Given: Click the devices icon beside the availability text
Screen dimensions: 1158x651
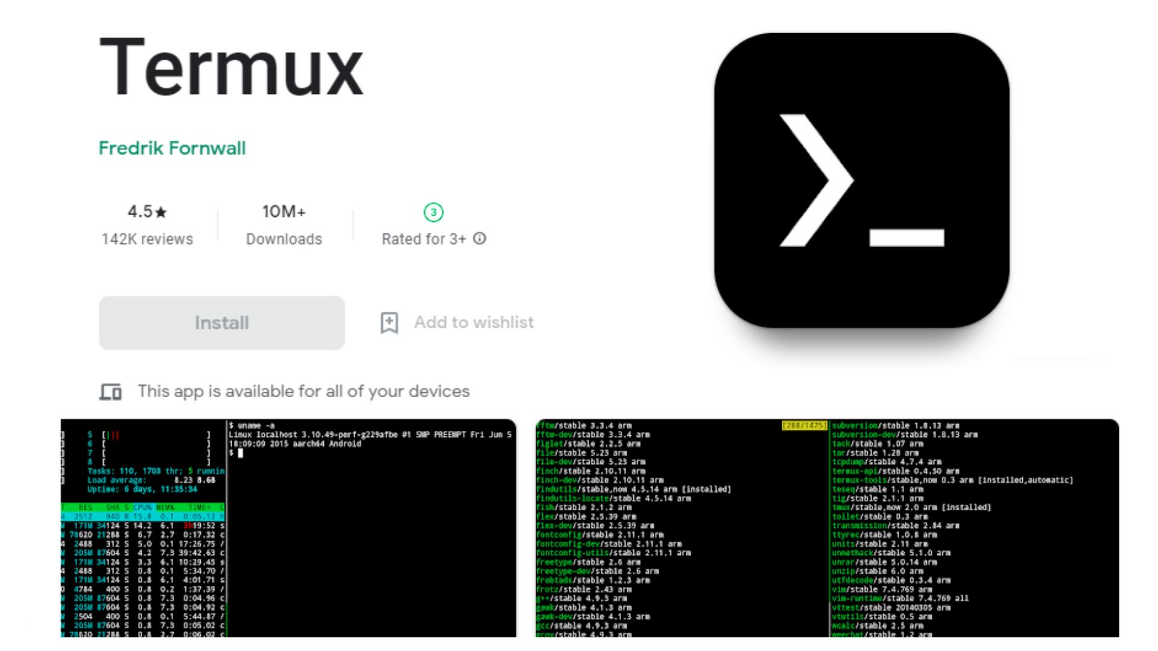Looking at the screenshot, I should click(110, 392).
